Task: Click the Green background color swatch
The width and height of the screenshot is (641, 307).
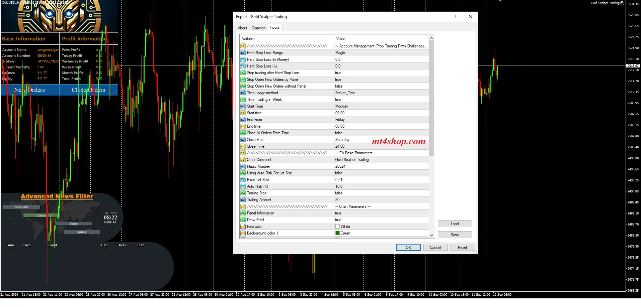Action: 337,233
